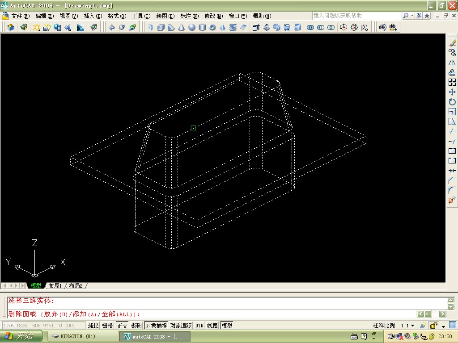Click the Loft tool icon
Image resolution: width=458 pixels, height=343 pixels.
coord(297,27)
